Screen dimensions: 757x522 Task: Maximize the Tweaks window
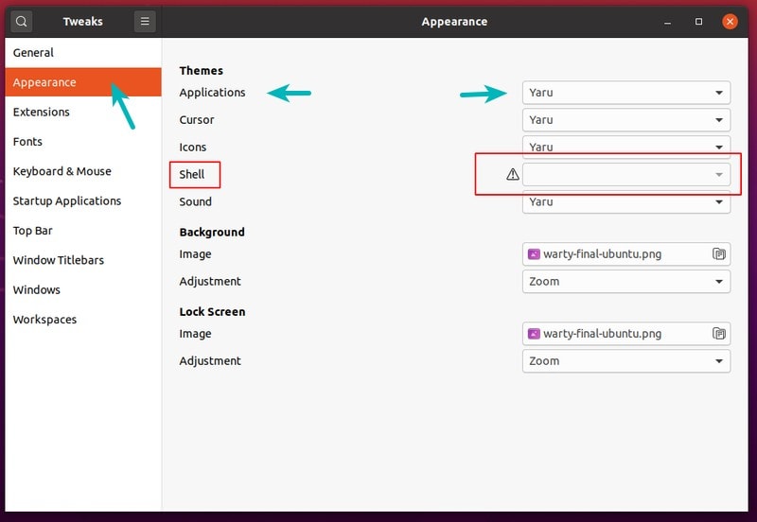coord(698,22)
